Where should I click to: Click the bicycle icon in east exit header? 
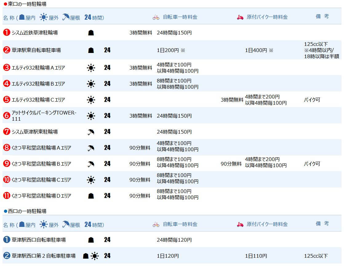point(156,17)
